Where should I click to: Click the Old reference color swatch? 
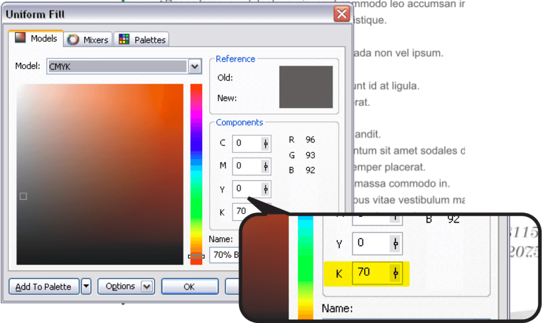pyautogui.click(x=306, y=77)
